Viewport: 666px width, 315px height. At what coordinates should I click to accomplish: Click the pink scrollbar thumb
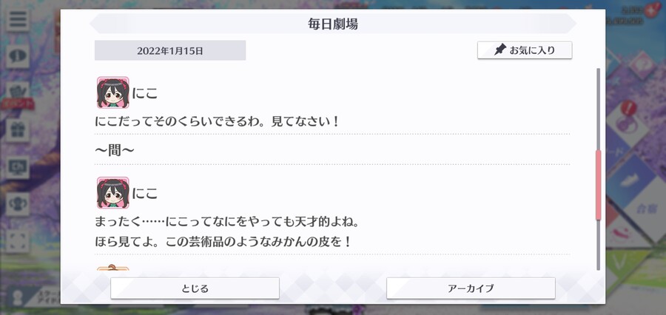click(x=599, y=185)
